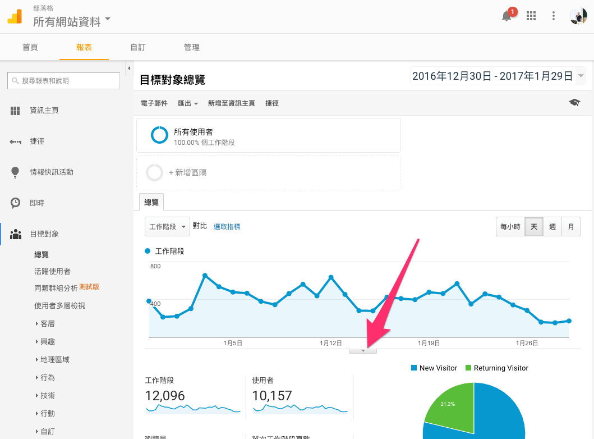Open 捷徑 in sidebar
Viewport: 594px width, 439px height.
point(37,141)
